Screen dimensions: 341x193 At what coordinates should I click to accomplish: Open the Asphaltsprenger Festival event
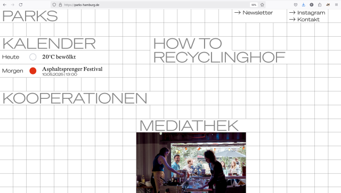[x=72, y=69]
